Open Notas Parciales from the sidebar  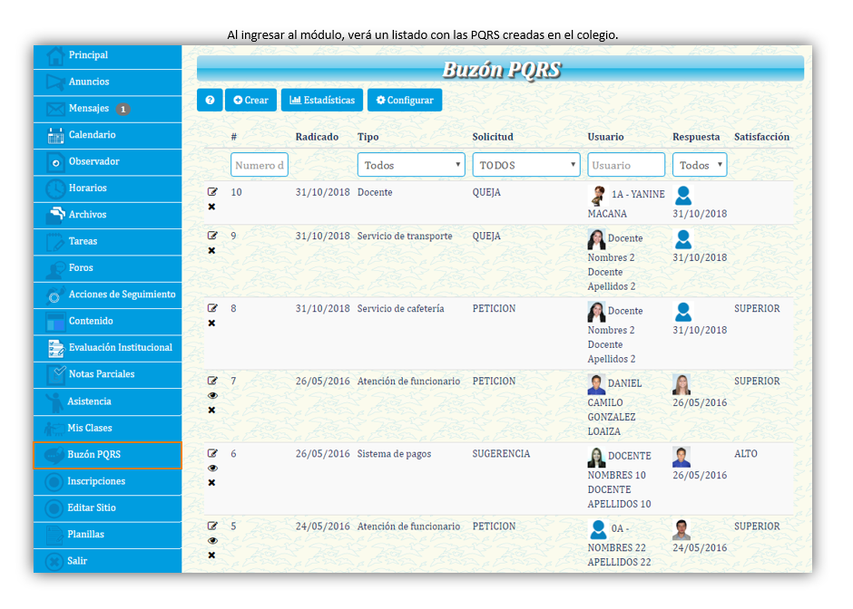(107, 375)
